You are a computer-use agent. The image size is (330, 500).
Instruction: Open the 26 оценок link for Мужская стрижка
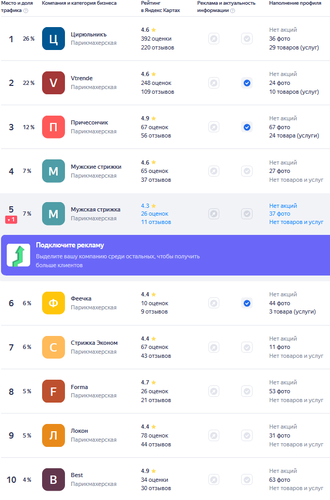coord(155,214)
